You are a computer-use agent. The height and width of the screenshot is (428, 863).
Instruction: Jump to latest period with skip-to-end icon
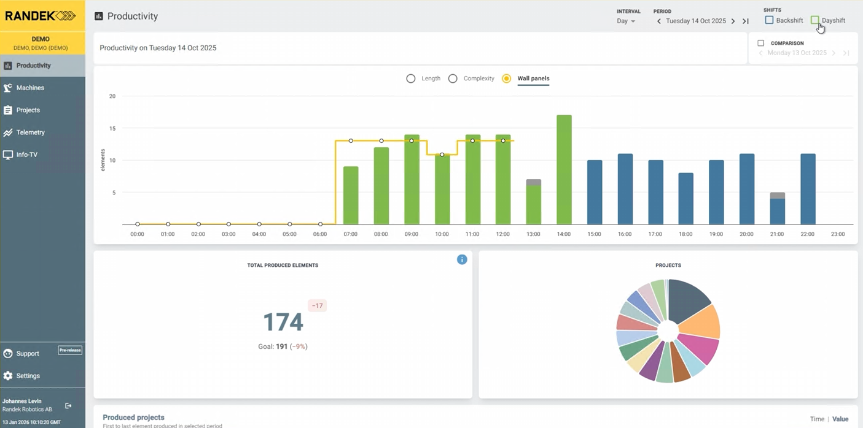click(746, 21)
